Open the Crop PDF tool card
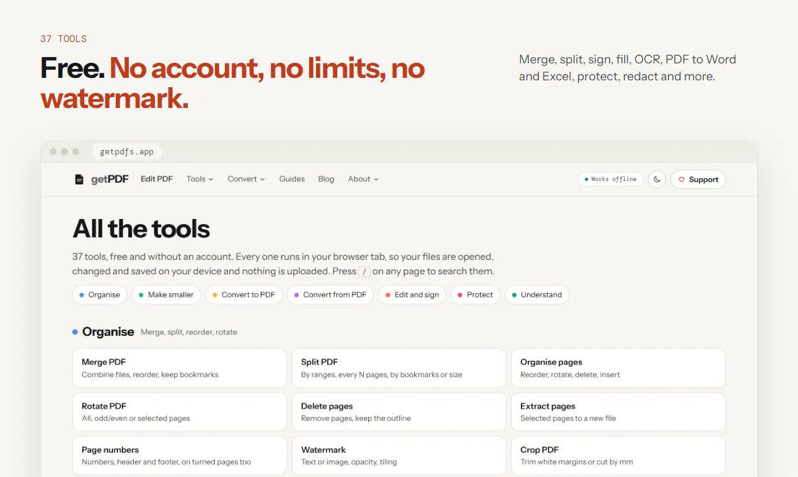Image resolution: width=798 pixels, height=477 pixels. (618, 456)
